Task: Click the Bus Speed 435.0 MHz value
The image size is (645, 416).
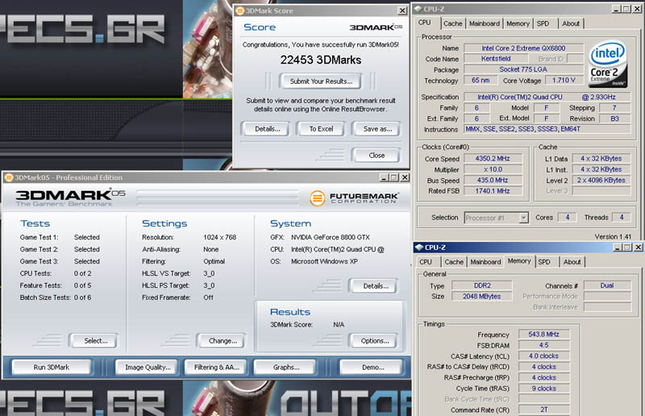Action: pyautogui.click(x=493, y=181)
